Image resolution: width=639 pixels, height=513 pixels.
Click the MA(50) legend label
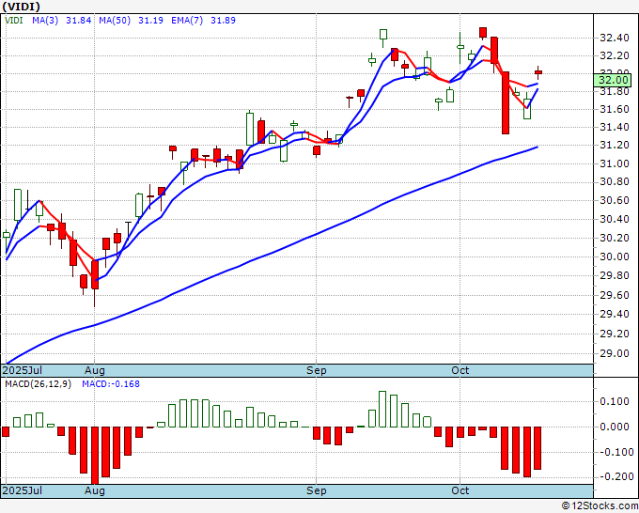(115, 20)
